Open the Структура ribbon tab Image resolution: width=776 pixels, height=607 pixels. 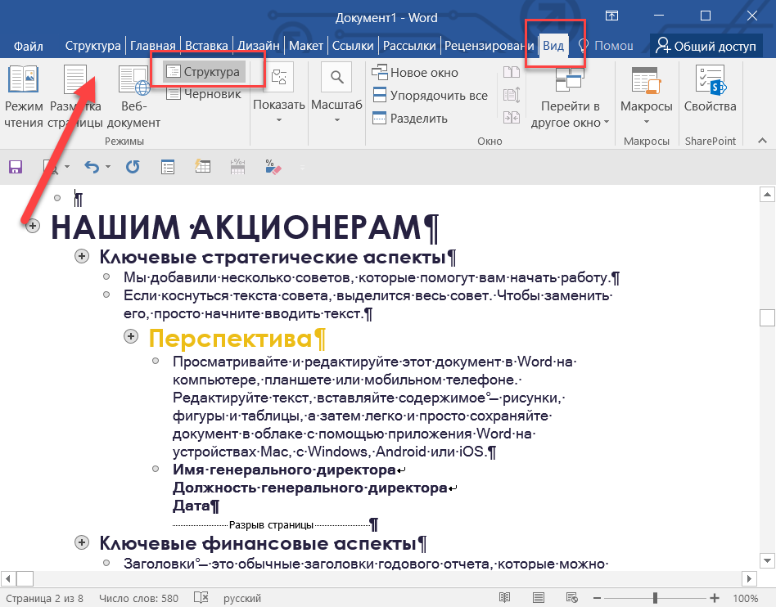click(92, 46)
